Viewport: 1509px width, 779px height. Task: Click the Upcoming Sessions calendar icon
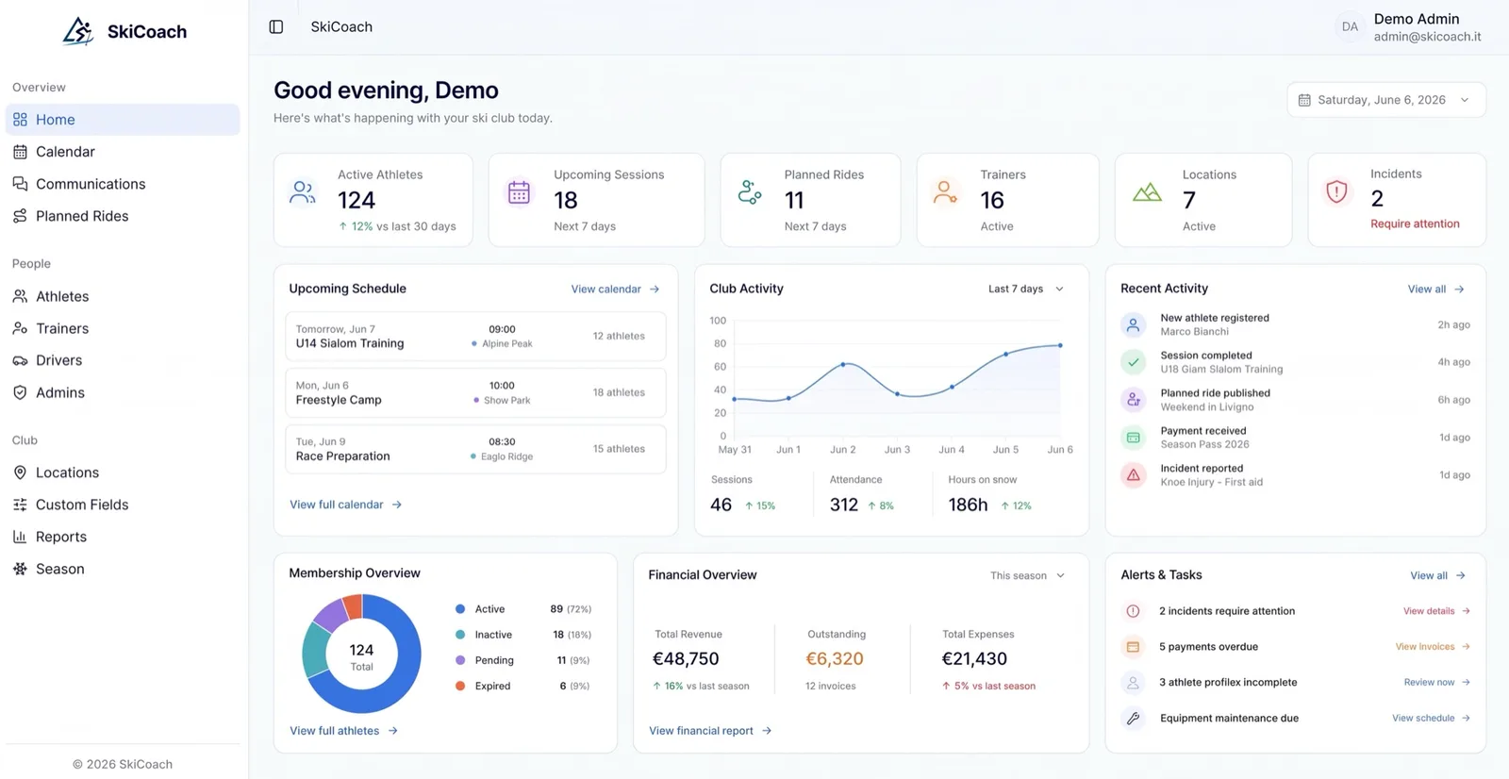coord(519,192)
